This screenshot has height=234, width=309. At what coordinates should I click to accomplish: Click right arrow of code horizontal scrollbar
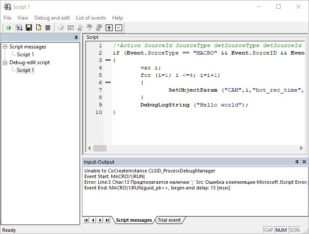[x=301, y=148]
